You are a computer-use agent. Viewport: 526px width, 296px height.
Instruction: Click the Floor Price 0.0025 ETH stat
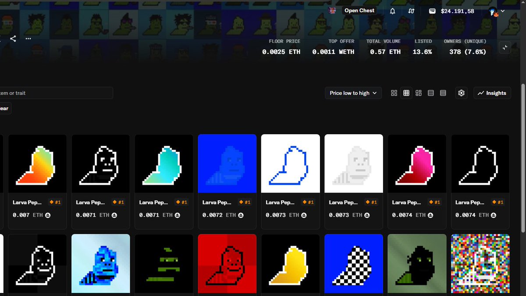281,46
